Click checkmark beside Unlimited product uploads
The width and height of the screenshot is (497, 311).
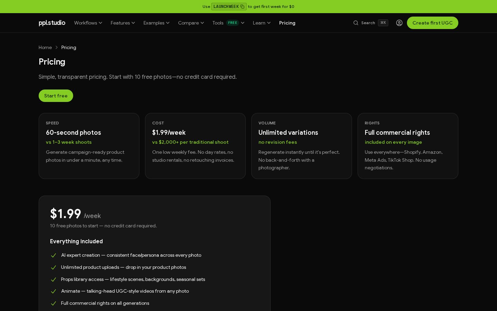(x=53, y=267)
